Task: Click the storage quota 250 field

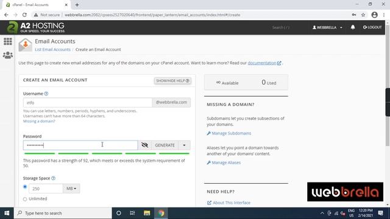Action: 46,189
